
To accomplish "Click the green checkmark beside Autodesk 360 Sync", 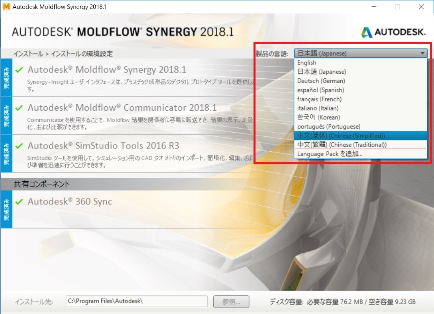I will pyautogui.click(x=19, y=202).
